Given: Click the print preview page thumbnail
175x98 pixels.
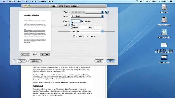Looking at the screenshot, I should point(35,31).
